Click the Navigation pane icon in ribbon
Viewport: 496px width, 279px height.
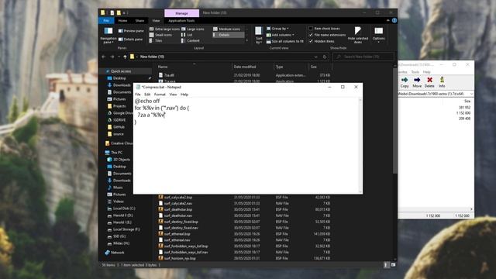(x=108, y=35)
